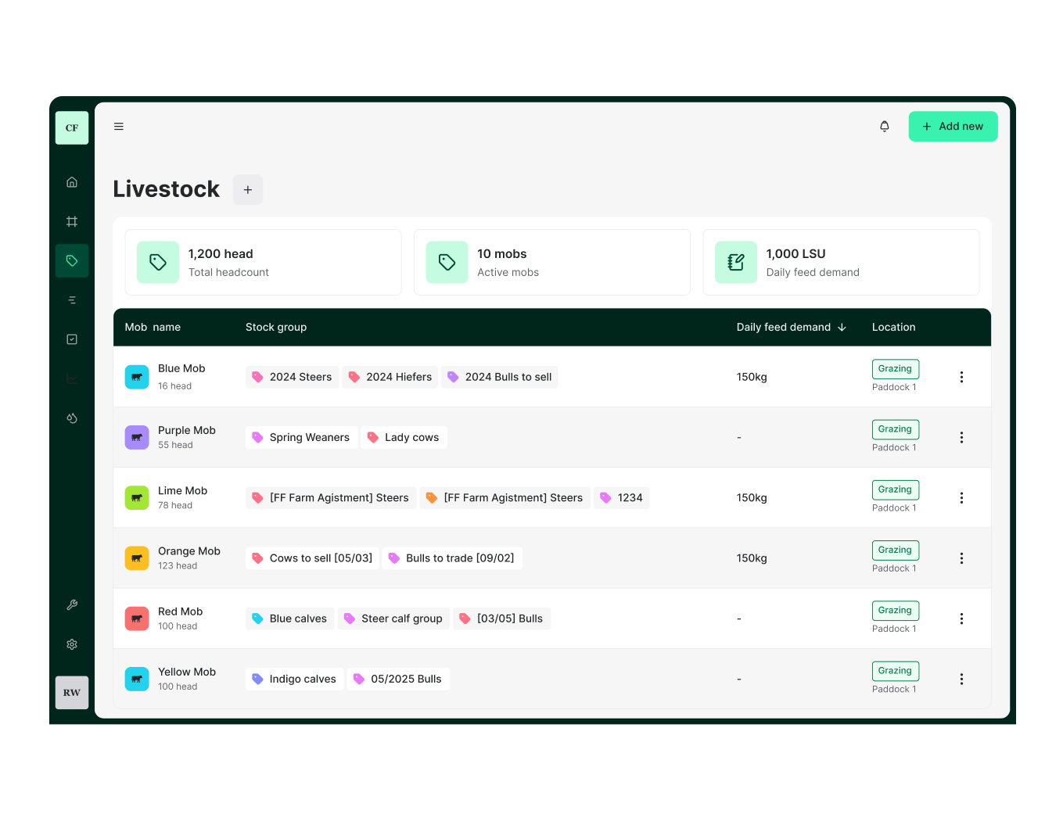
Task: Select Bulls to trade [09/02] tag
Action: tap(452, 558)
